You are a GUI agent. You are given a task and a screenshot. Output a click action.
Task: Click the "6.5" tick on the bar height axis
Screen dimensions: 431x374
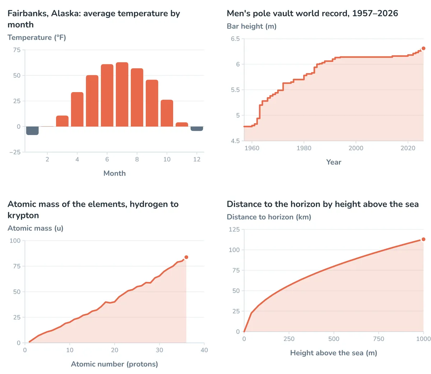pos(235,39)
